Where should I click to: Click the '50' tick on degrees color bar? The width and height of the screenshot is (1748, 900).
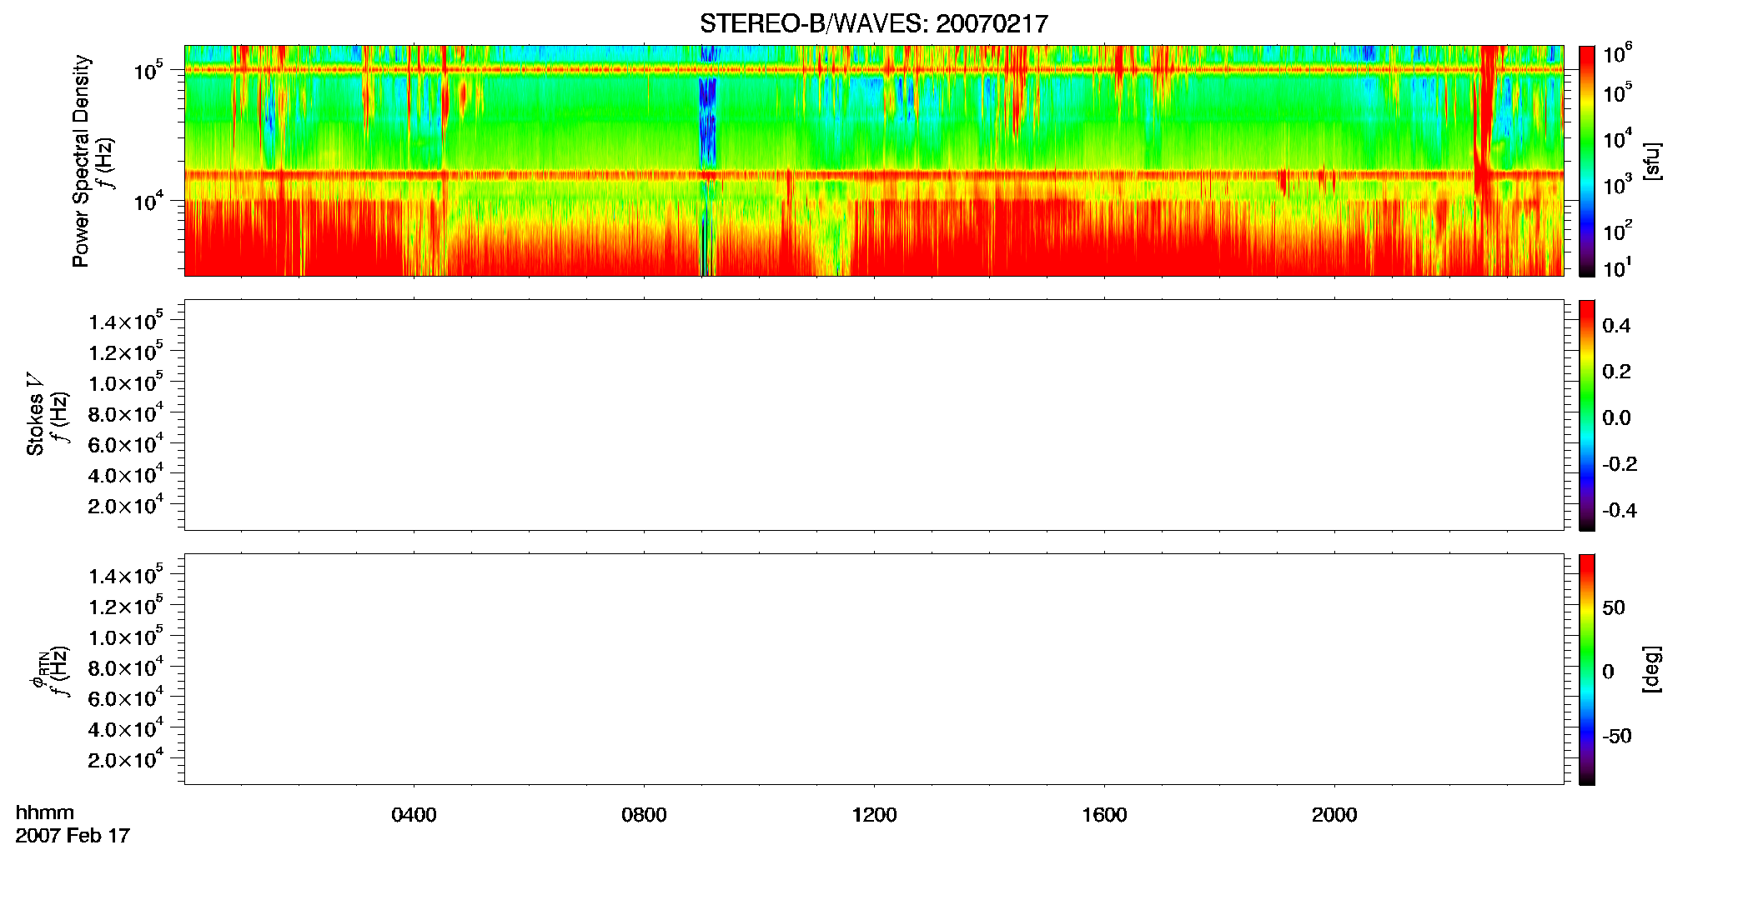[1614, 607]
